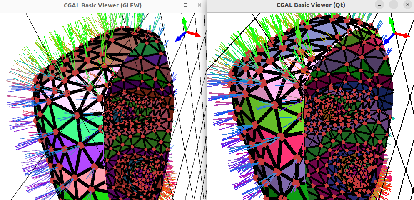Close the CGAL Basic Viewer (Qt) window
This screenshot has width=414, height=200.
(x=408, y=5)
